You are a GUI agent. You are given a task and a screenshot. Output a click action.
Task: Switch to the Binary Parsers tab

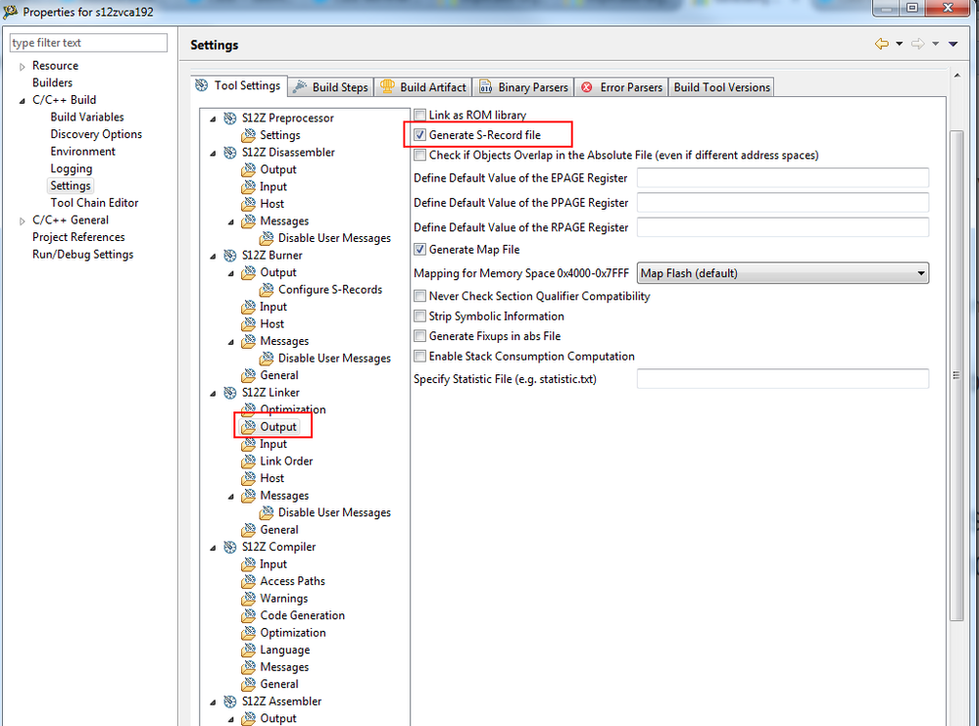(524, 87)
